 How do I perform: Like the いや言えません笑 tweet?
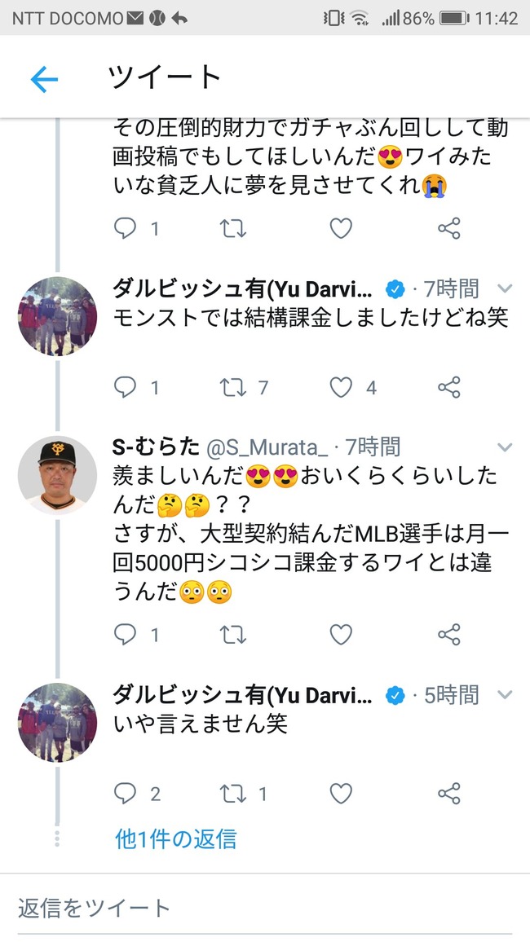341,794
